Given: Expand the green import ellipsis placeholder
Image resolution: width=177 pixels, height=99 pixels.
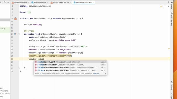Looking at the screenshot, I should coord(29,12).
